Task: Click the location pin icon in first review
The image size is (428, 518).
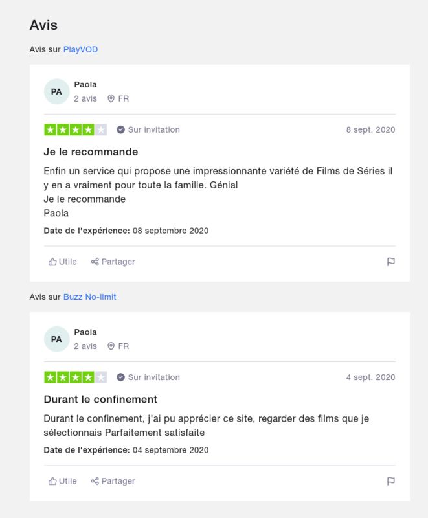Action: click(111, 98)
